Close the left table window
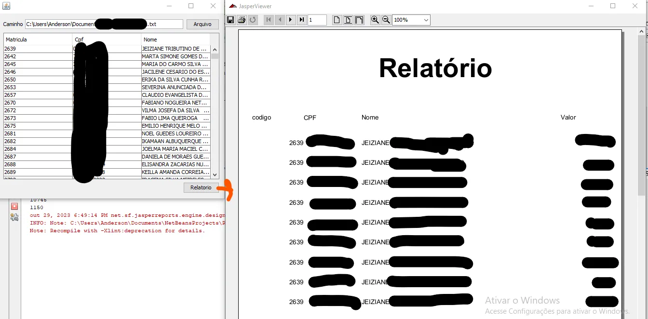 [x=213, y=6]
